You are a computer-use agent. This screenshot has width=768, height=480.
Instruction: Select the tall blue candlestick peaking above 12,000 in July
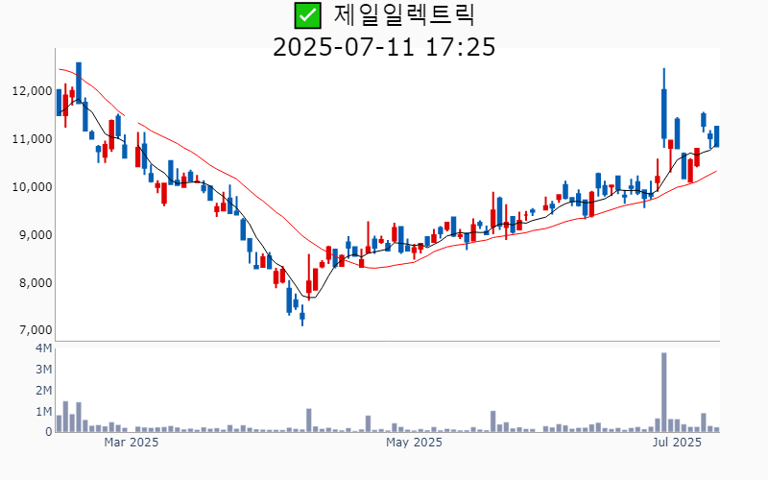click(663, 108)
